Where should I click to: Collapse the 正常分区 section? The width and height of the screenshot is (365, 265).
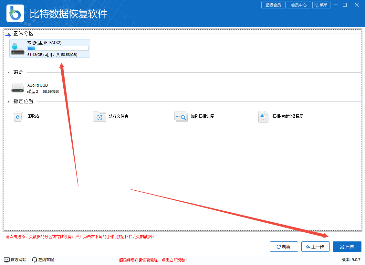tap(8, 34)
